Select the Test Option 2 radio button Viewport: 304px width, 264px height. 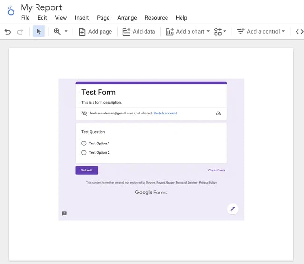84,153
